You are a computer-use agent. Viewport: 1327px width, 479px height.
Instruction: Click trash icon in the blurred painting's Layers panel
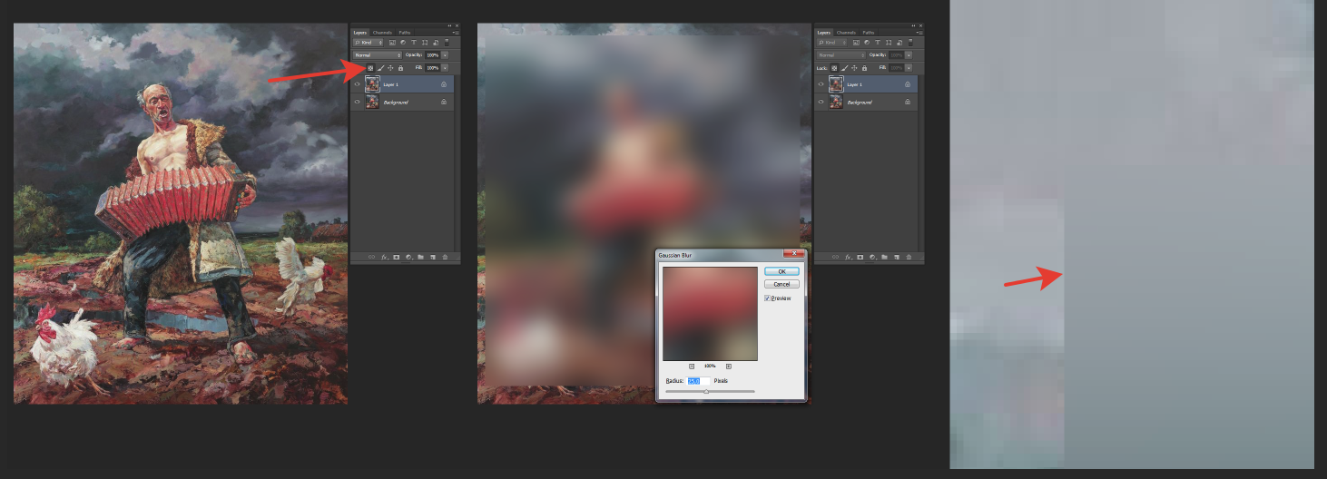tap(909, 257)
